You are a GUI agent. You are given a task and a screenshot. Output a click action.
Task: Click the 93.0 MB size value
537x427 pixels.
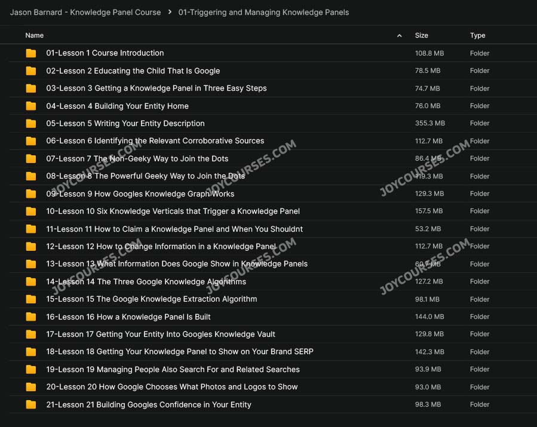(x=428, y=387)
